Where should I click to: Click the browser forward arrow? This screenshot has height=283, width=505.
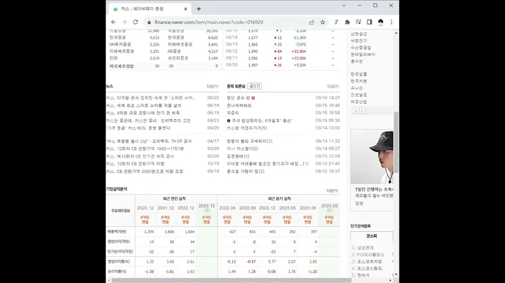point(124,22)
